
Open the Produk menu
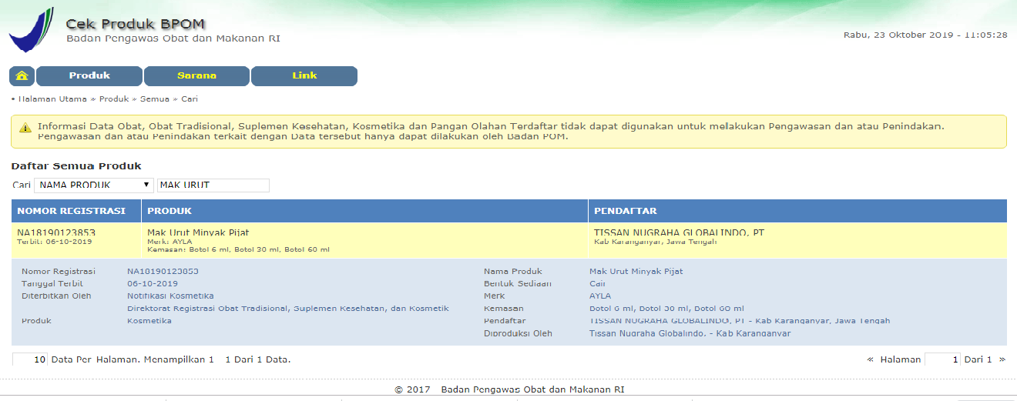(x=89, y=76)
